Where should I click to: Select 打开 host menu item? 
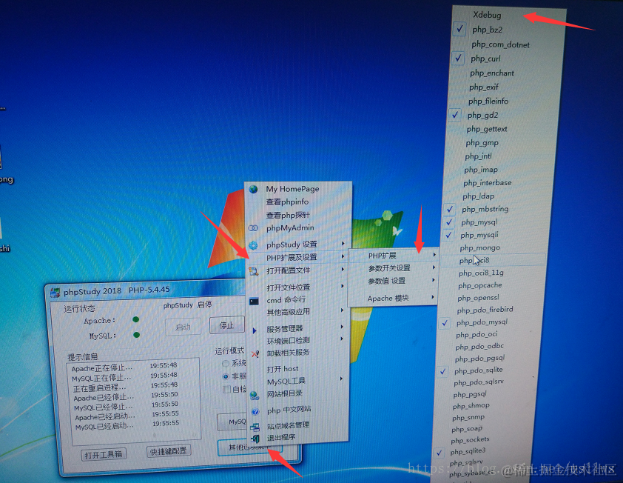click(x=283, y=369)
